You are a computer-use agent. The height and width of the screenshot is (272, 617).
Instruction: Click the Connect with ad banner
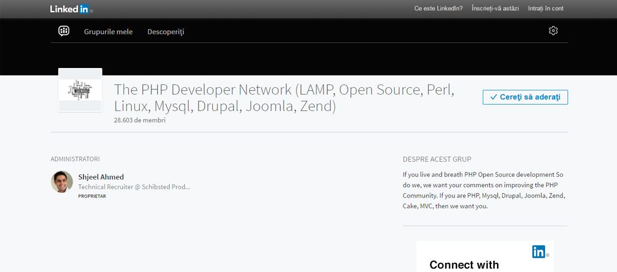click(x=485, y=256)
